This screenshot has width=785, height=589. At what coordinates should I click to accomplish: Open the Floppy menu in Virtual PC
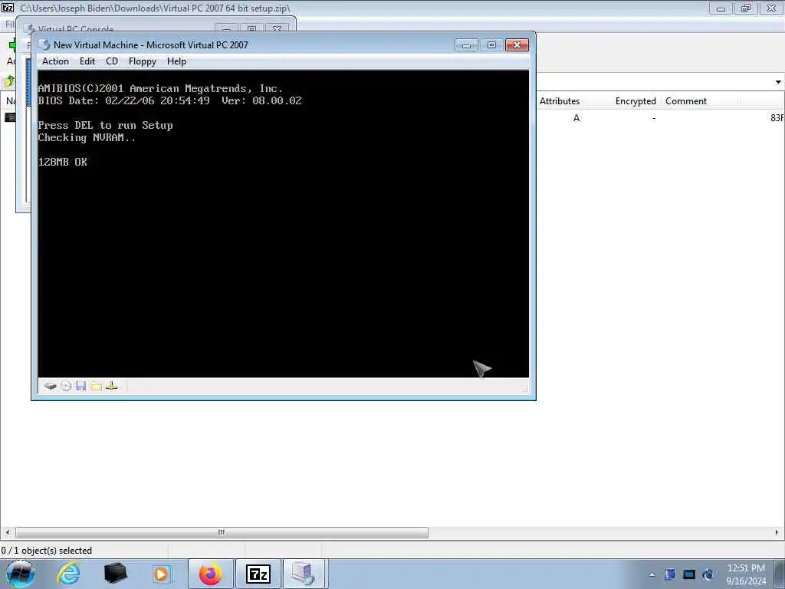point(142,61)
